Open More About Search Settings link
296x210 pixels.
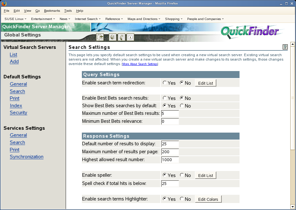pos(140,64)
